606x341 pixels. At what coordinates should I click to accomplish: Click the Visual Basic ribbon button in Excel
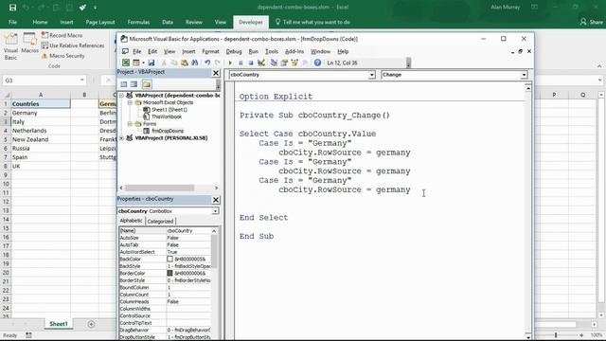(10, 46)
